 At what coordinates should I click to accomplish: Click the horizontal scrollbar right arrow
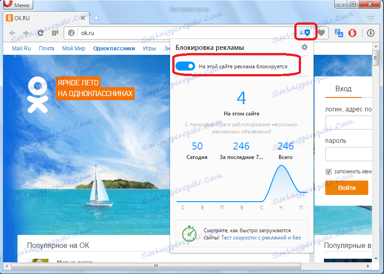pos(368,266)
